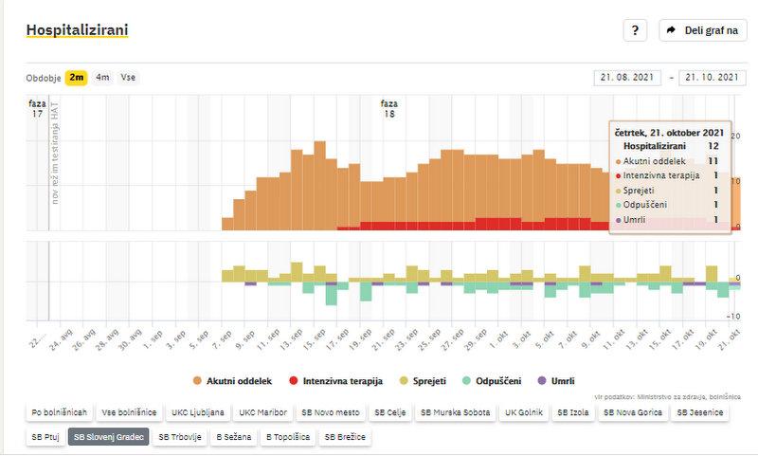Click the Hospitalizirani title link

tap(77, 30)
